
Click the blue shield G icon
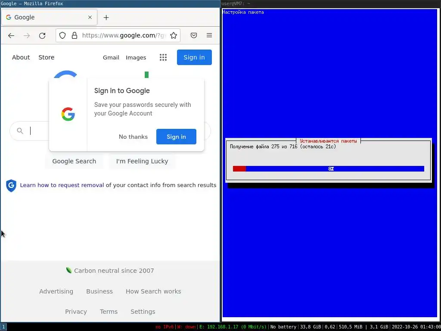pos(11,185)
